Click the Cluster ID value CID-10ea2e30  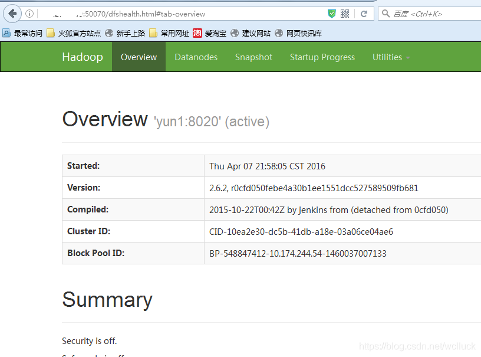301,231
